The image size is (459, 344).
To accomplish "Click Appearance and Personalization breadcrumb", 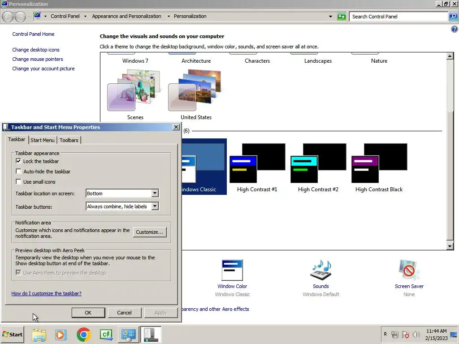I will 126,17.
